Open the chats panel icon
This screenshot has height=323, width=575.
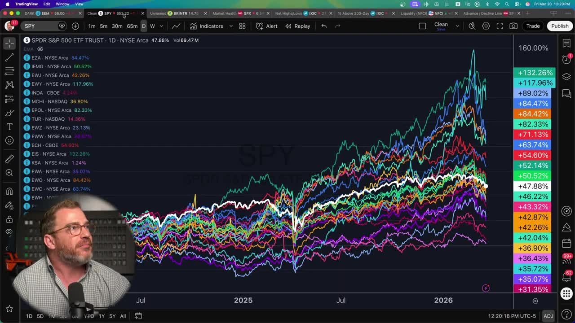tap(566, 93)
